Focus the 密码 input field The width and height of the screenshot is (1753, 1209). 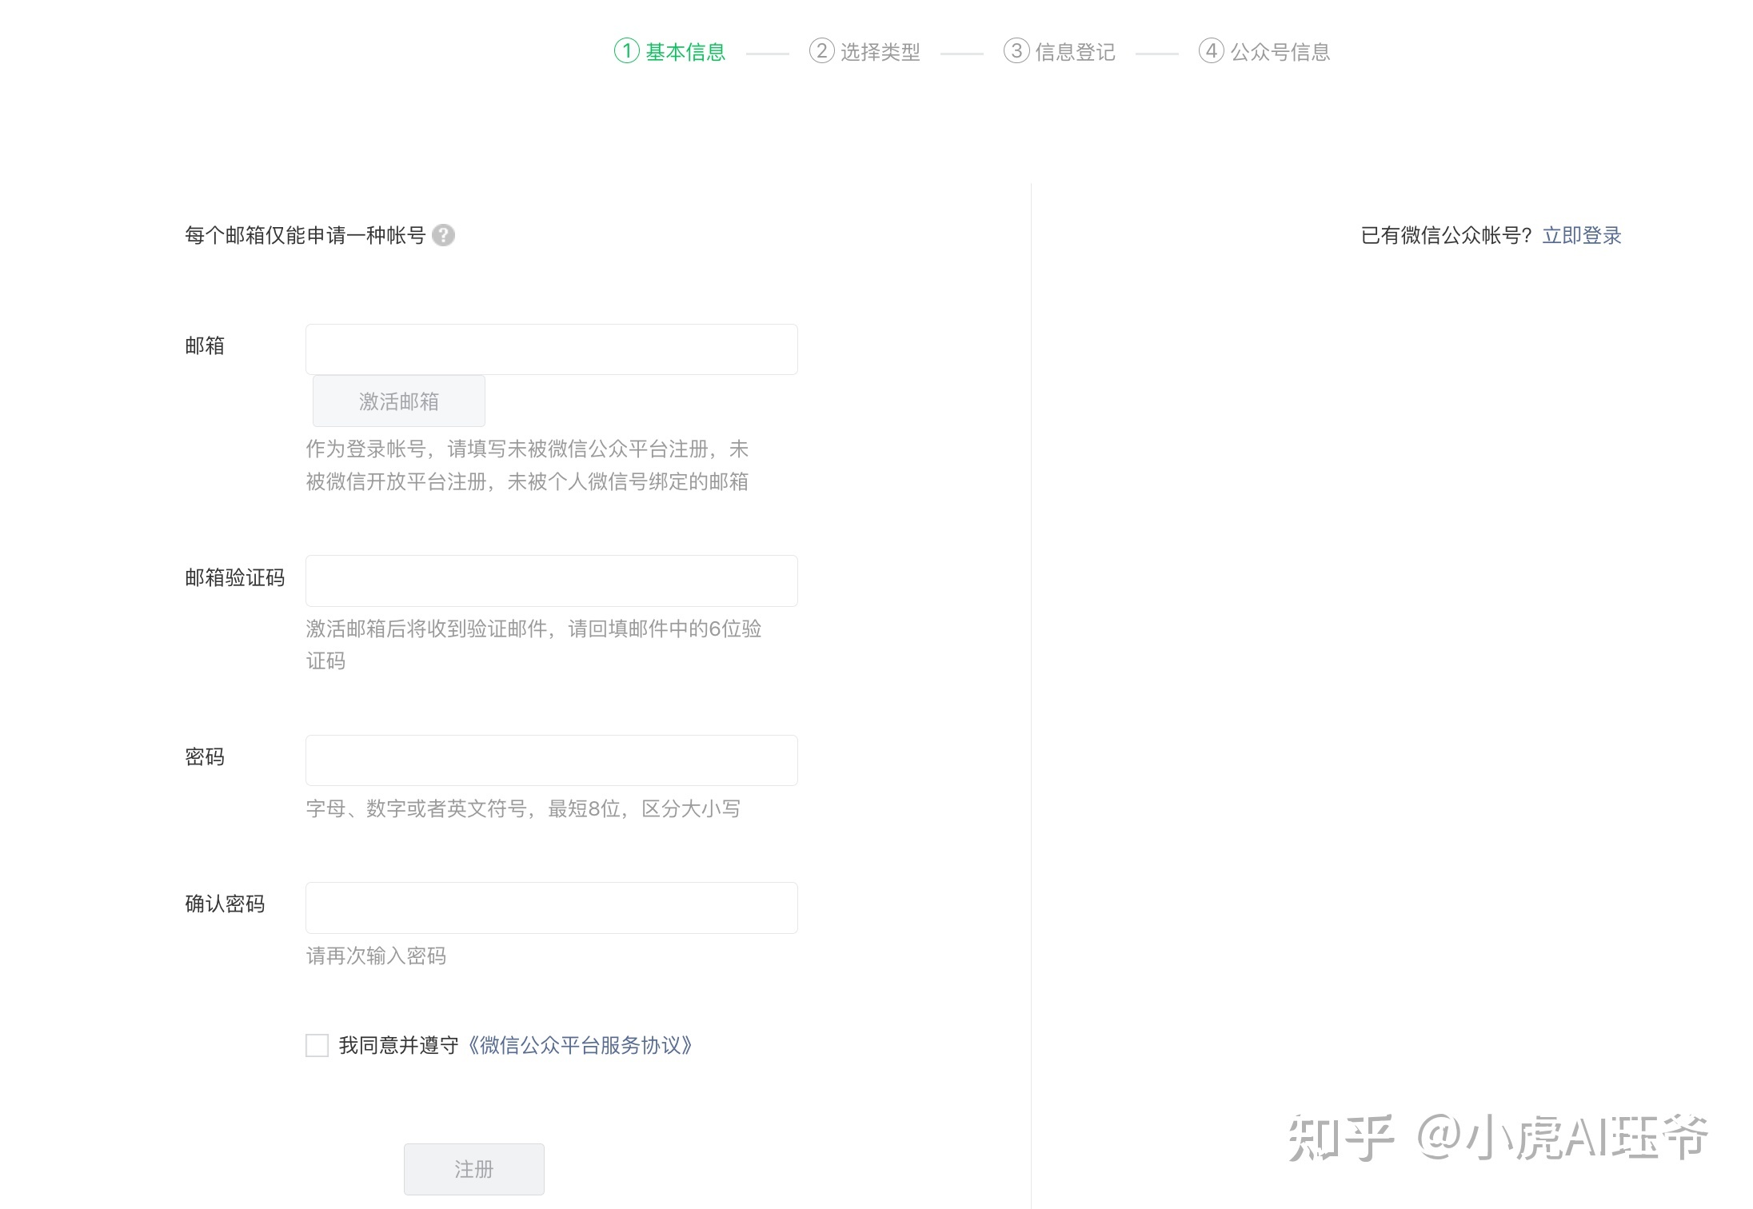[x=551, y=760]
